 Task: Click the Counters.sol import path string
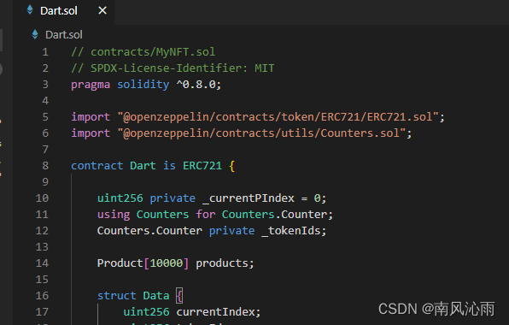click(x=261, y=133)
